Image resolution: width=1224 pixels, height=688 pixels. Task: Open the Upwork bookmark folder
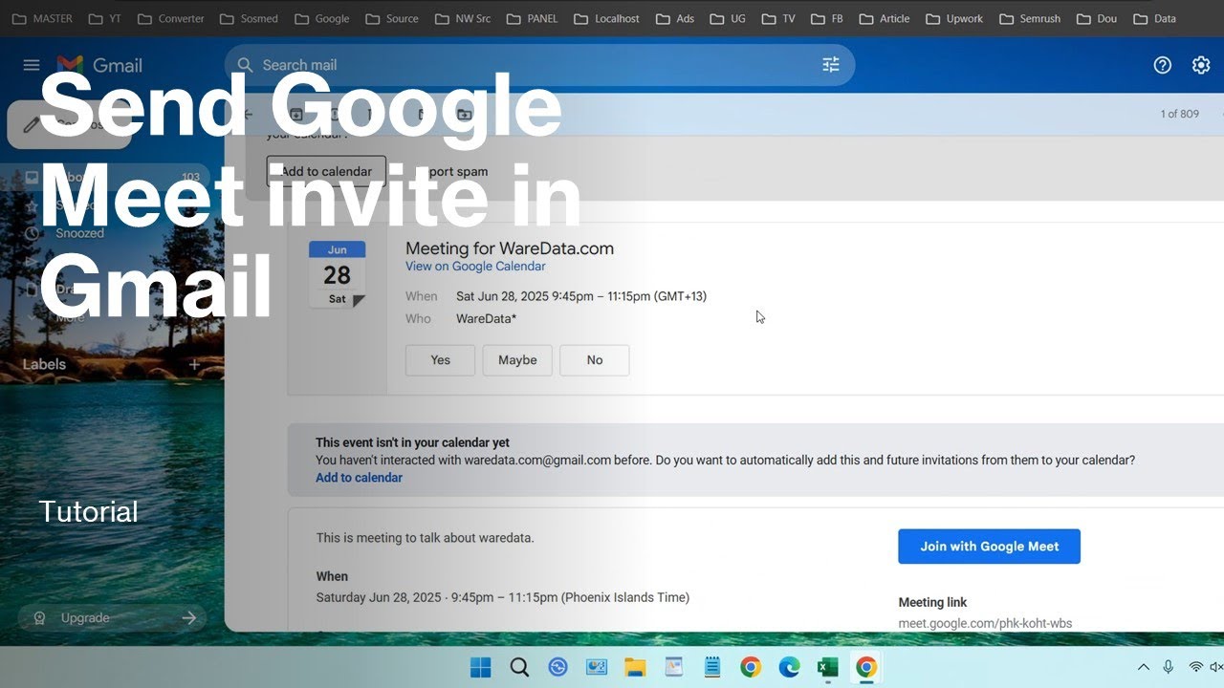(954, 18)
